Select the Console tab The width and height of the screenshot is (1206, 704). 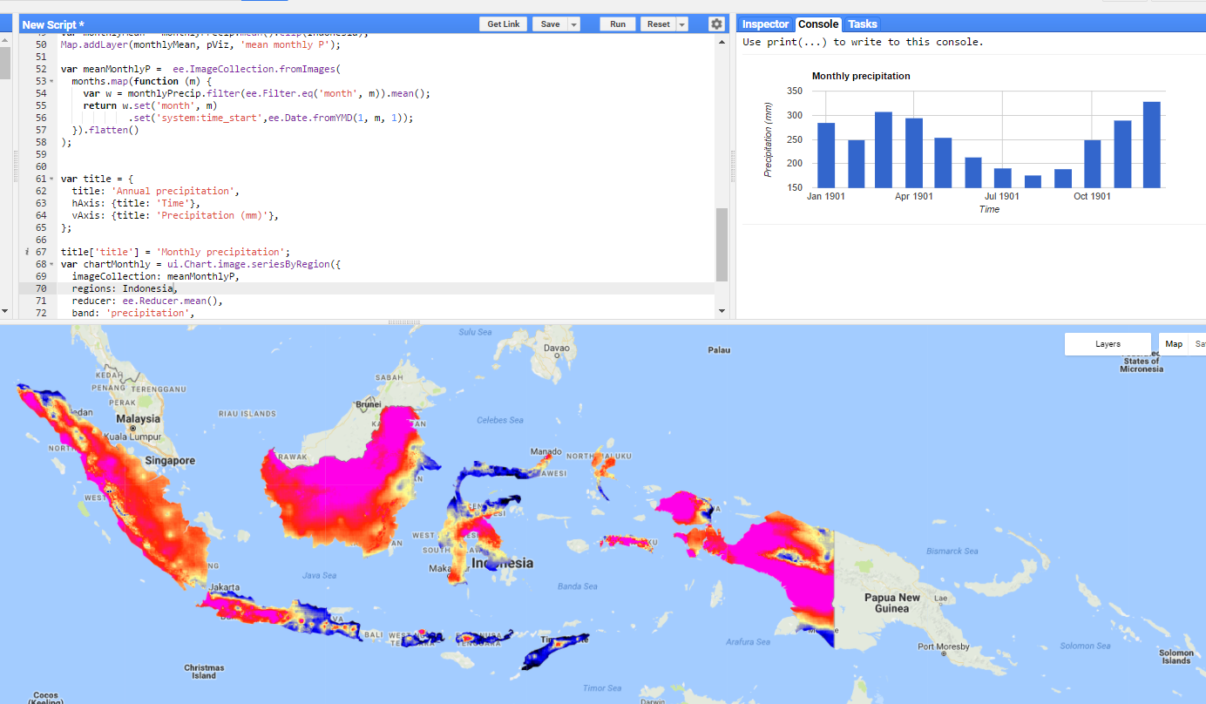pyautogui.click(x=819, y=24)
